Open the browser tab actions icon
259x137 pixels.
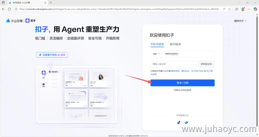click(x=3, y=3)
